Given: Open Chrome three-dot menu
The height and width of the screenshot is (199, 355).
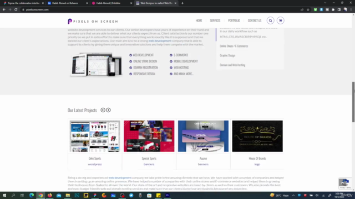Looking at the screenshot, I should coord(351,10).
